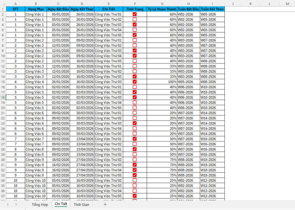This screenshot has width=295, height=210.
Task: Open the Thời Gian sheet tab
Action: [x=81, y=205]
